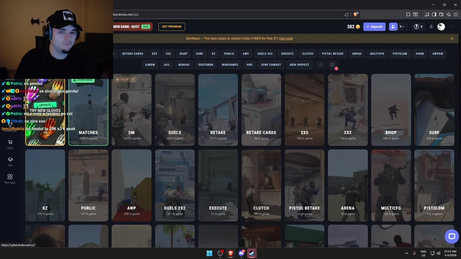This screenshot has width=461, height=259.
Task: Select the PISTOL RETAKE mode tab
Action: (x=332, y=54)
